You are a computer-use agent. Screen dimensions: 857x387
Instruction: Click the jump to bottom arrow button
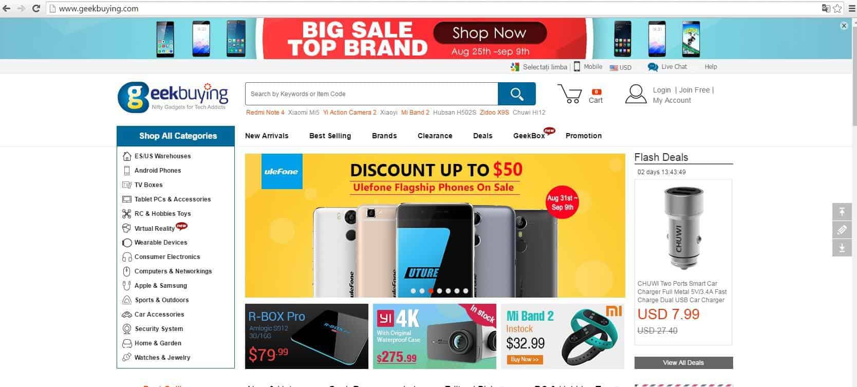pos(842,248)
